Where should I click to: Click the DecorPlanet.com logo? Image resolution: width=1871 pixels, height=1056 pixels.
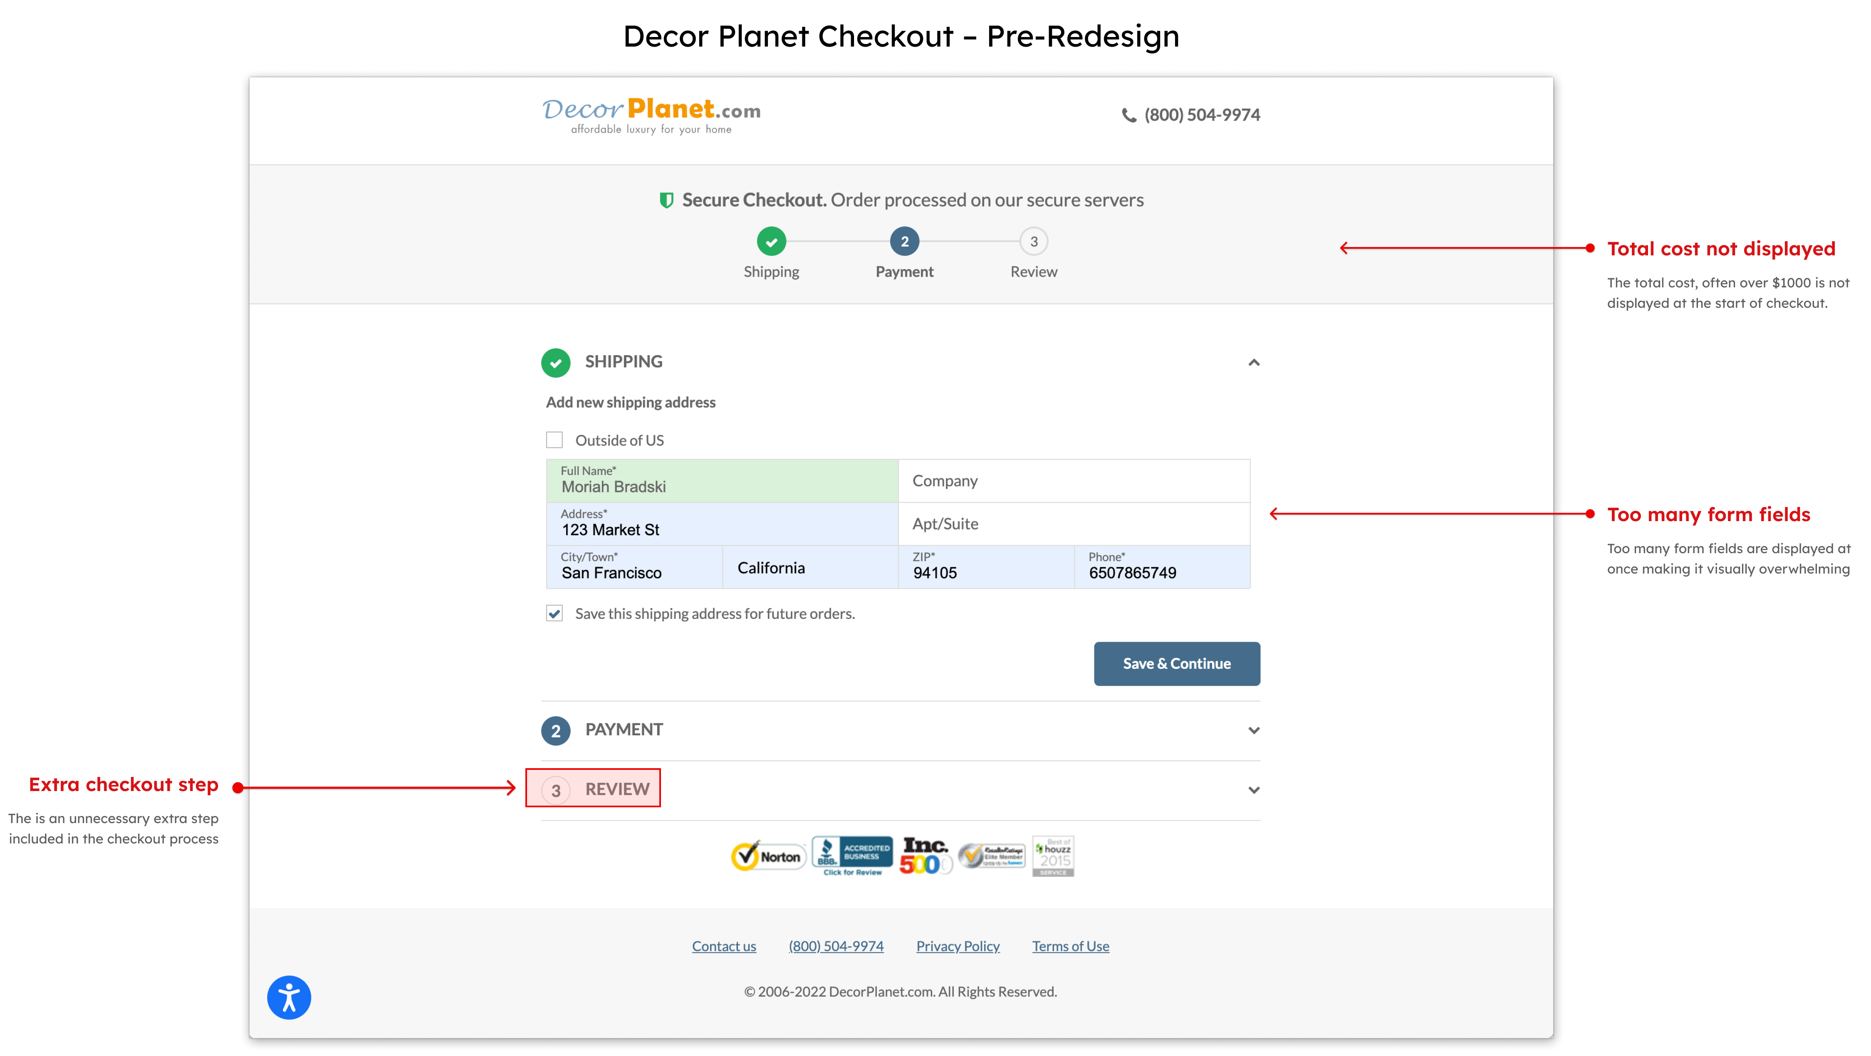tap(651, 115)
